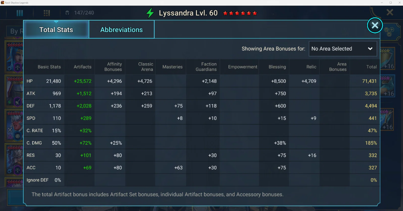
Task: Select the Total Stats tab
Action: (x=56, y=30)
